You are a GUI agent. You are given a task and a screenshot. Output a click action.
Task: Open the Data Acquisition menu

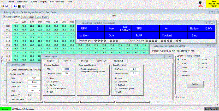click(x=57, y=2)
